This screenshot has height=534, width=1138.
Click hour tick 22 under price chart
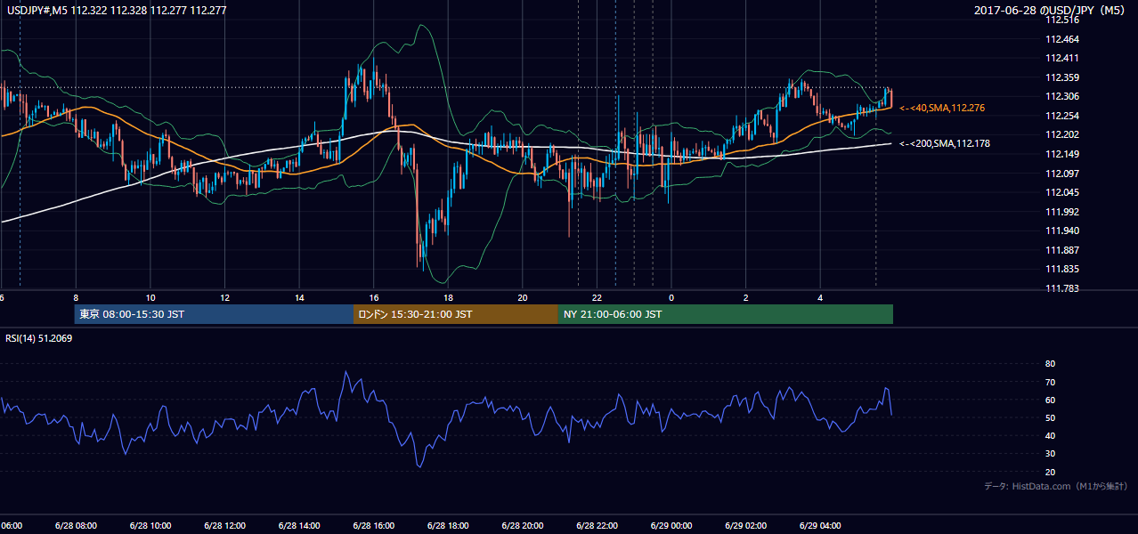click(x=597, y=297)
